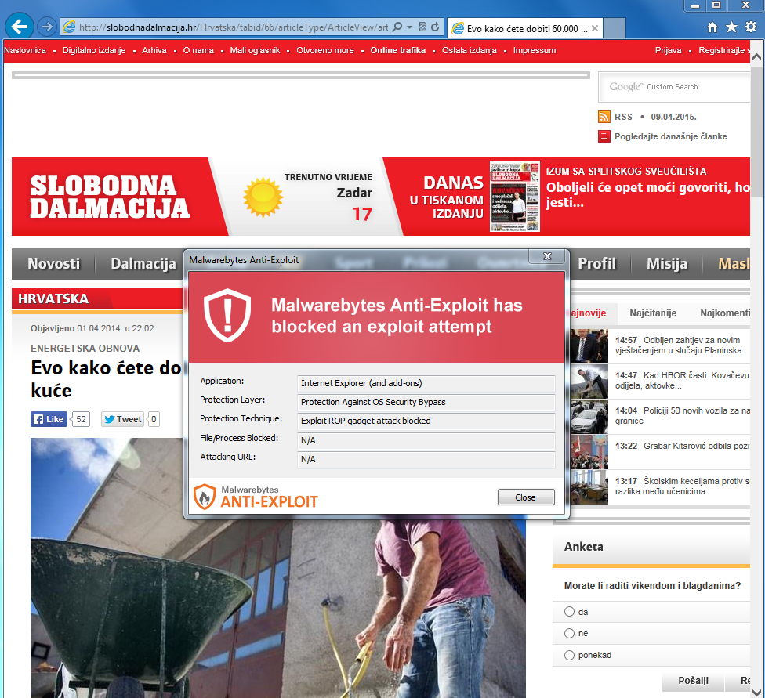Select the 'Evo kako ćete dobiti 60.000' tab

(525, 28)
